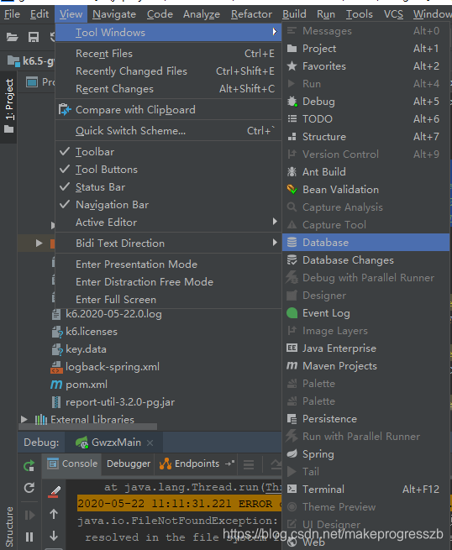The image size is (452, 550).
Task: Choose Enter Full Screen
Action: [168, 299]
